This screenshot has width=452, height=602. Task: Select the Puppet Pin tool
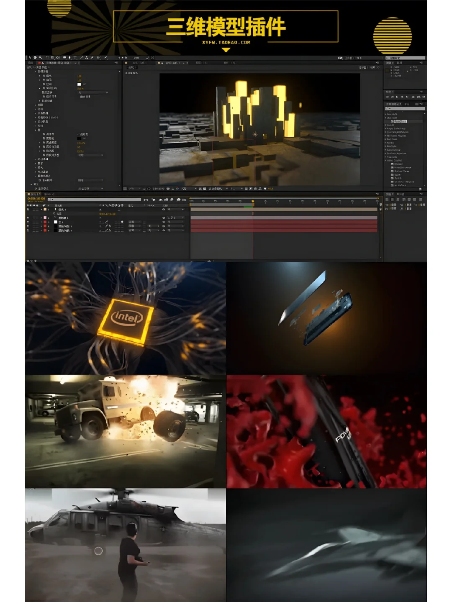coord(106,58)
